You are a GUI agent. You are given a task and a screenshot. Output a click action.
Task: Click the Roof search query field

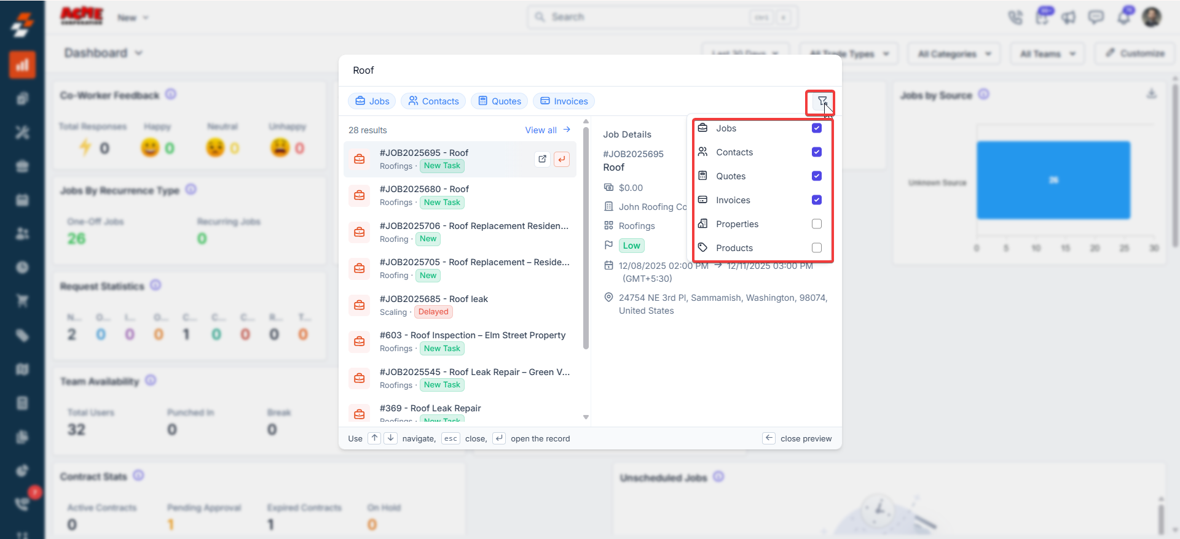coord(590,71)
